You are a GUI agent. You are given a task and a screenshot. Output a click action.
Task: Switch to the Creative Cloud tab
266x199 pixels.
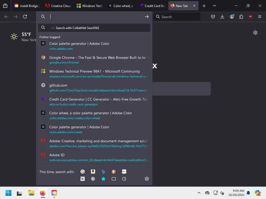click(x=58, y=6)
